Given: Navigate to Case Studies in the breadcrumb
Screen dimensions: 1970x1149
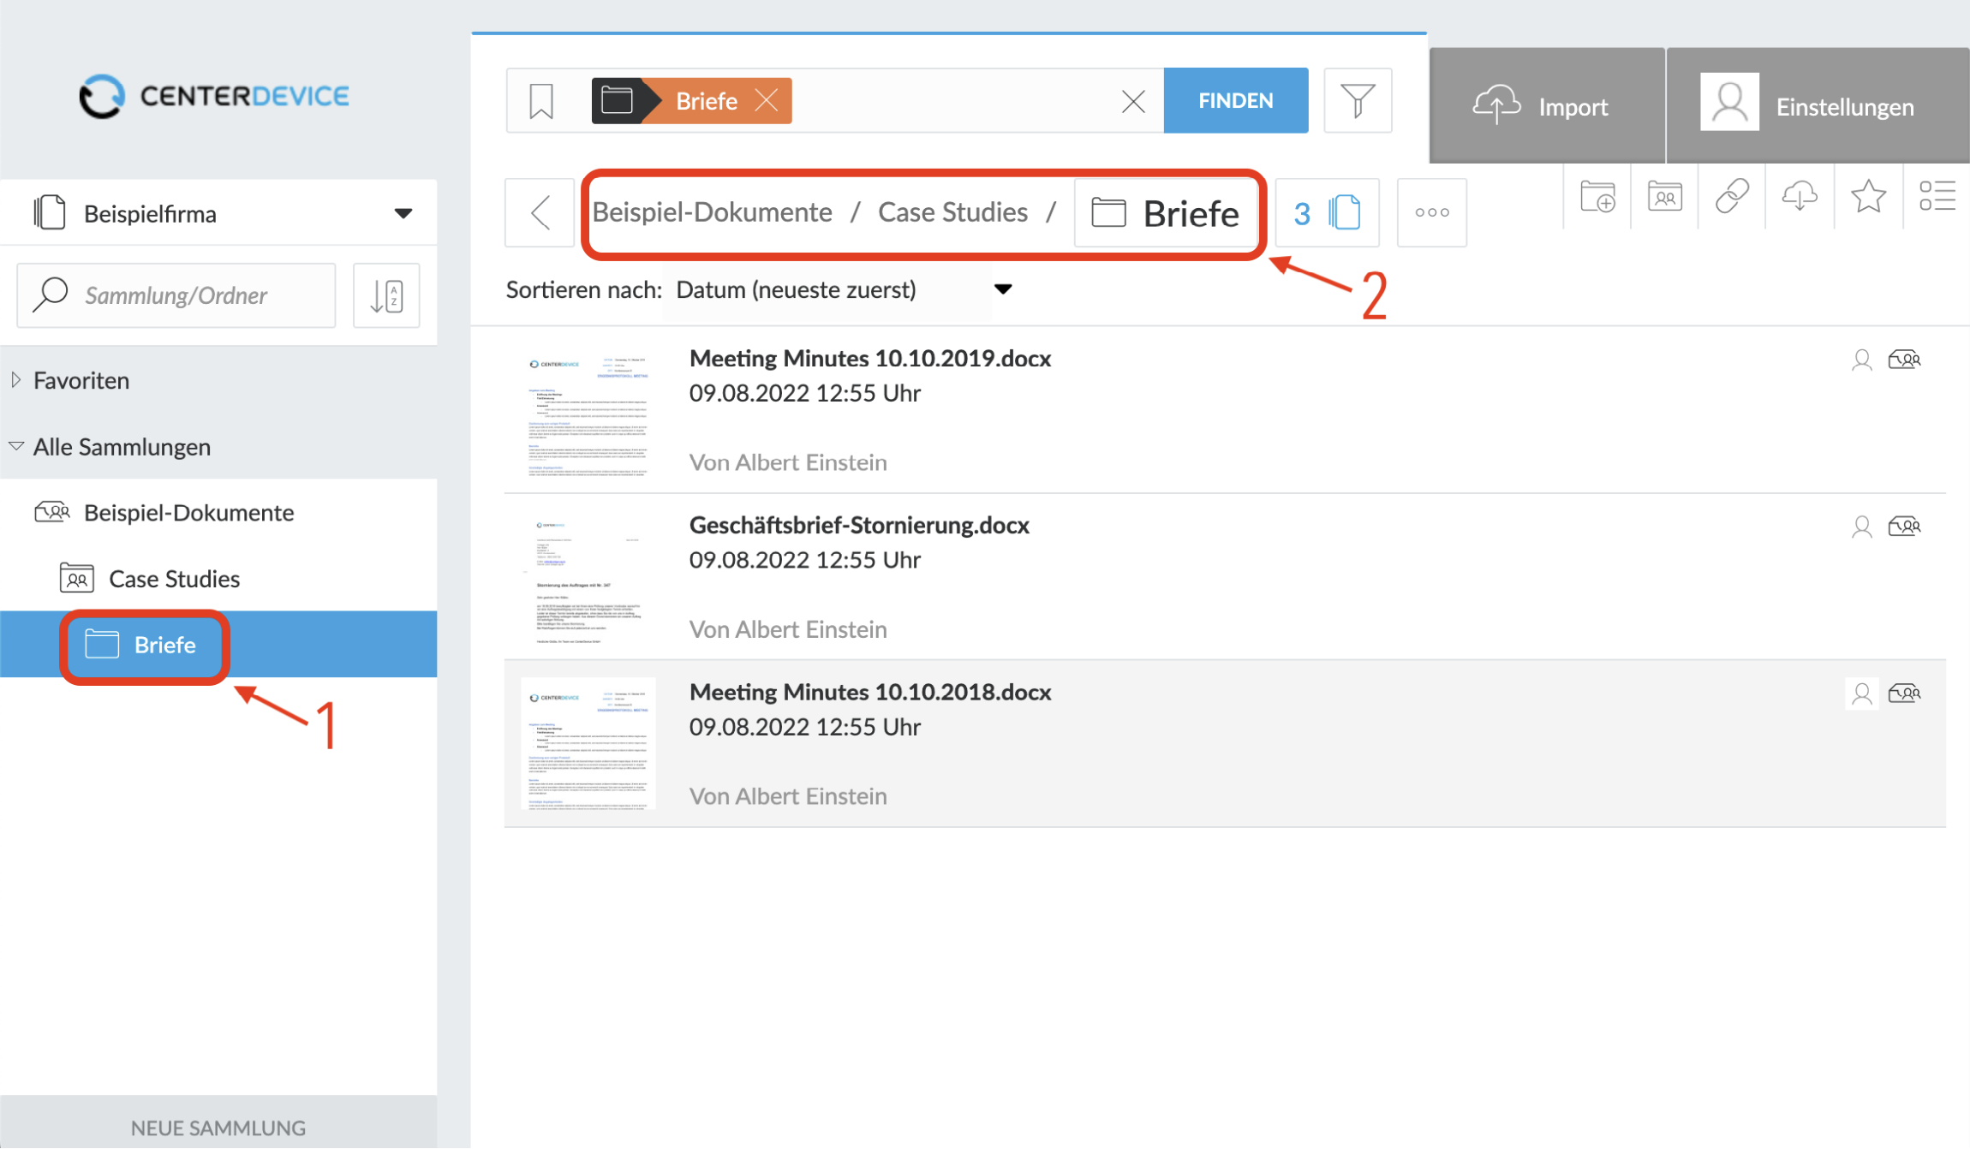Looking at the screenshot, I should point(952,211).
